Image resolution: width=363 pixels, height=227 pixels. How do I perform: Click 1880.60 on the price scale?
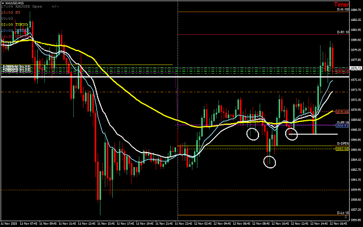click(356, 40)
